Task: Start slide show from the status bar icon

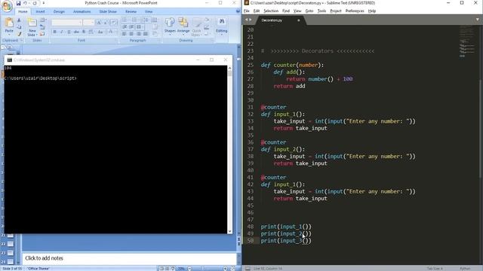Action: click(x=173, y=269)
